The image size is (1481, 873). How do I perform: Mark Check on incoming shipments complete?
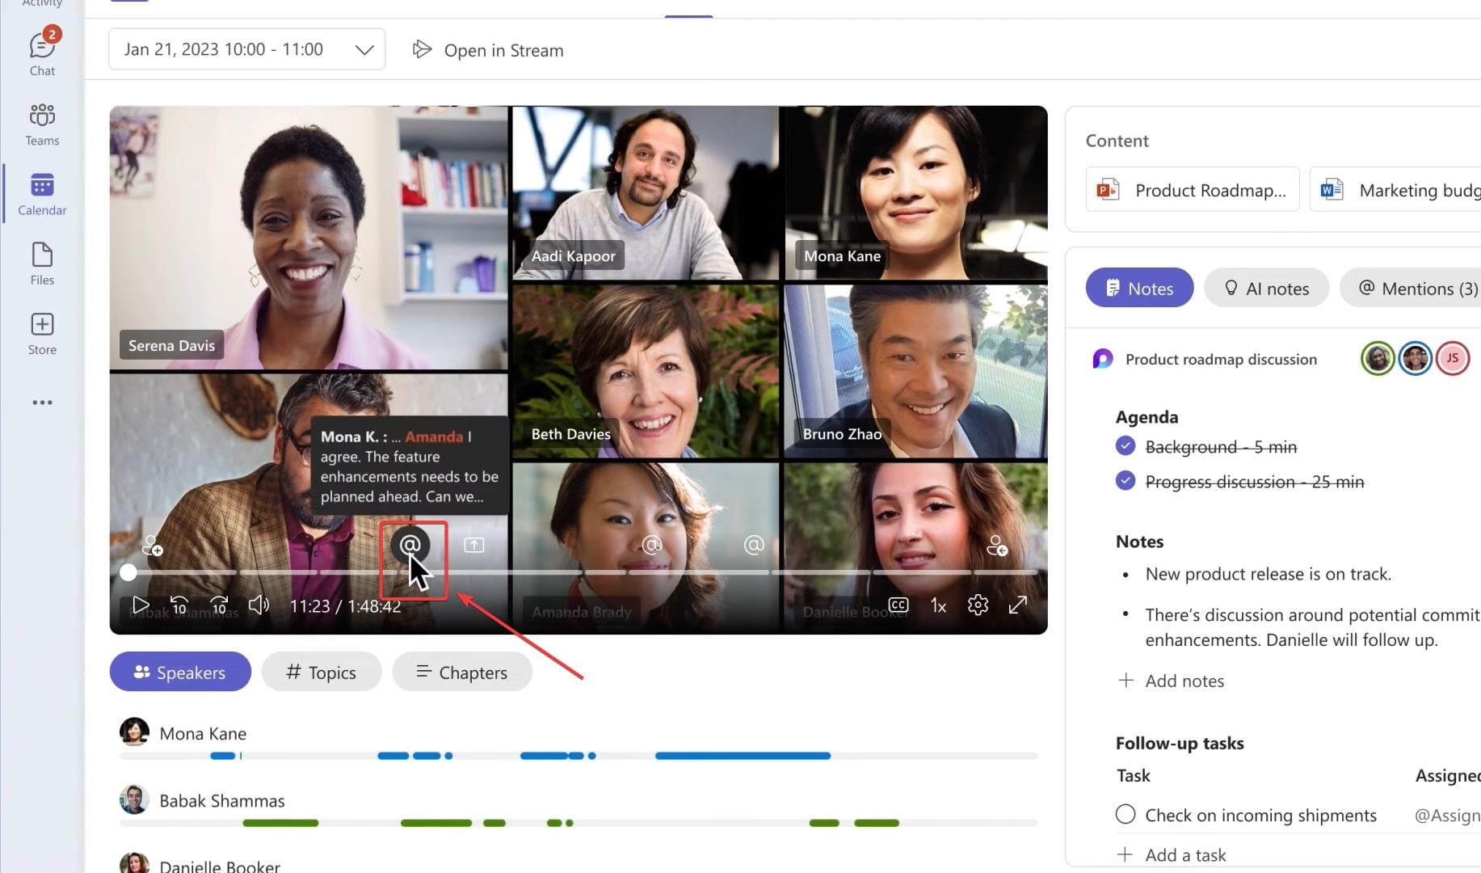click(x=1125, y=814)
